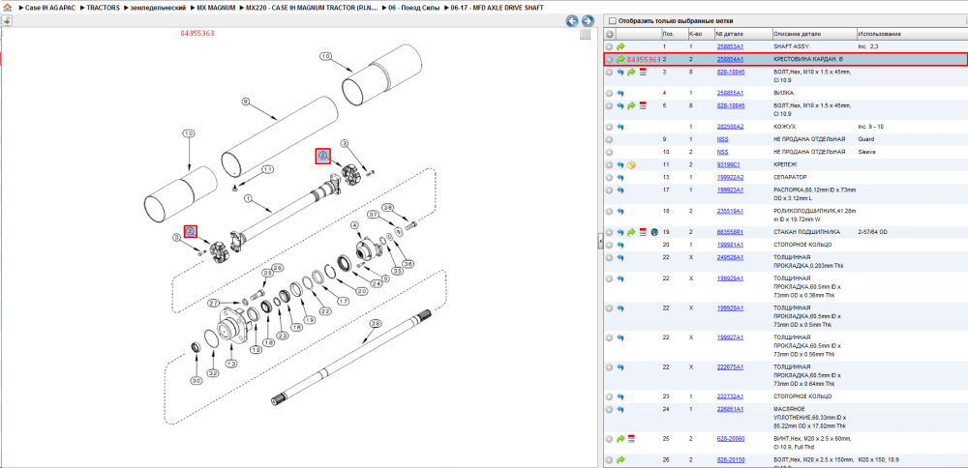Open part number link 222732A1
Viewport: 968px width, 468px height.
[730, 396]
